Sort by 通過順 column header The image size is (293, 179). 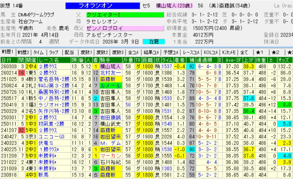pyautogui.click(x=207, y=60)
